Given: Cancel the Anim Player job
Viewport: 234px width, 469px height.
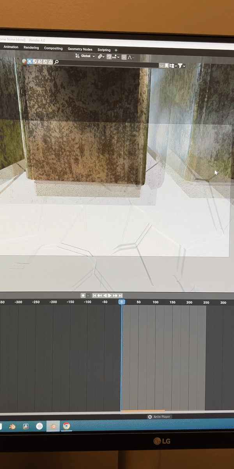Looking at the screenshot, I should 150,417.
